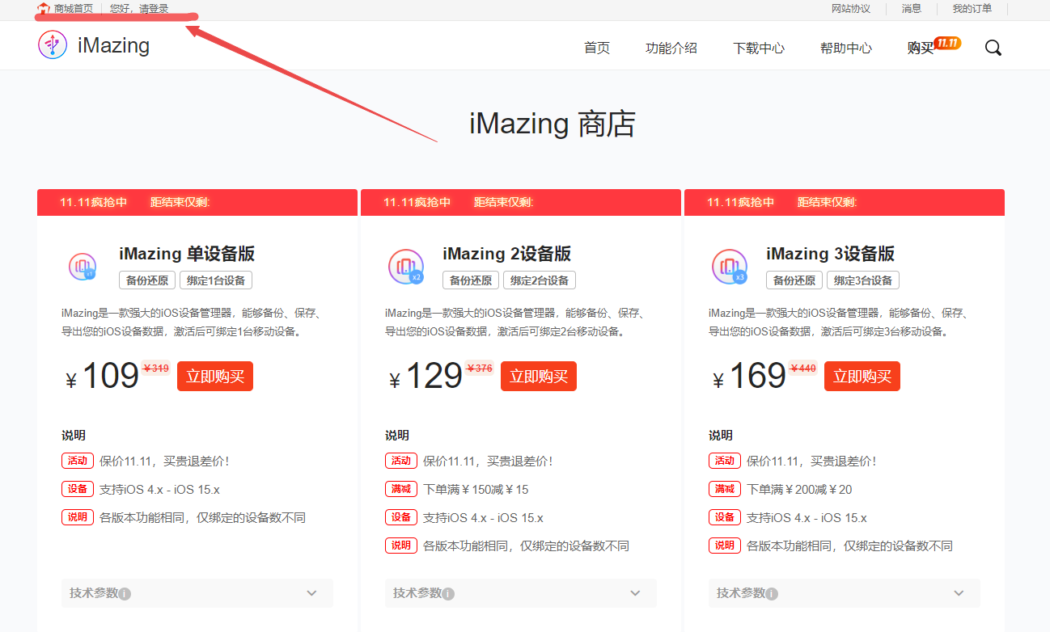Click 备份还原 tag under 单设备版
Viewport: 1050px width, 632px height.
pyautogui.click(x=147, y=280)
